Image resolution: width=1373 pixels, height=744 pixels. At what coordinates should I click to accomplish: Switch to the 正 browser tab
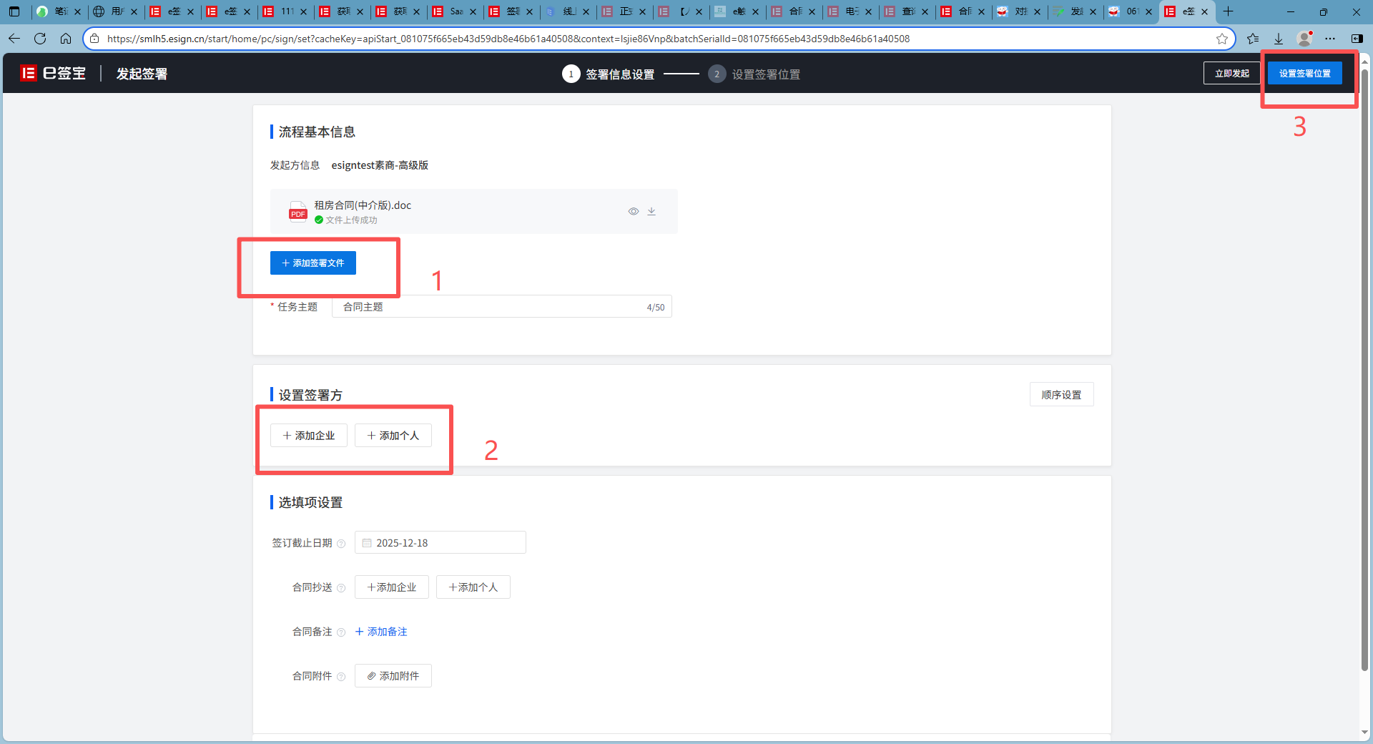pyautogui.click(x=624, y=11)
